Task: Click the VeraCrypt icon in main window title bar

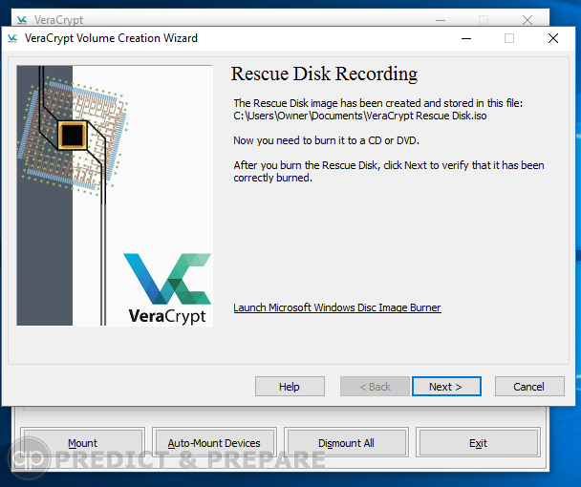Action: (22, 20)
